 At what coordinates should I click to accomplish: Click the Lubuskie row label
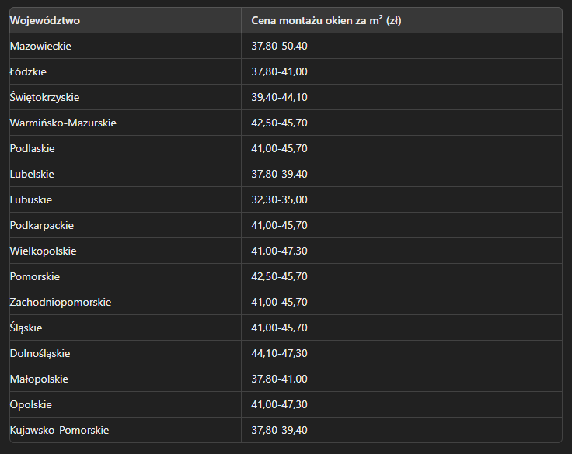coord(31,199)
